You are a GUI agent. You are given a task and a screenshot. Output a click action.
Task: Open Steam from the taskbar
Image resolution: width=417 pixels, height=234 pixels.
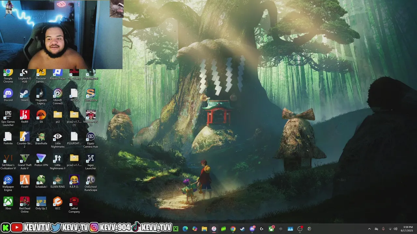[242, 229]
